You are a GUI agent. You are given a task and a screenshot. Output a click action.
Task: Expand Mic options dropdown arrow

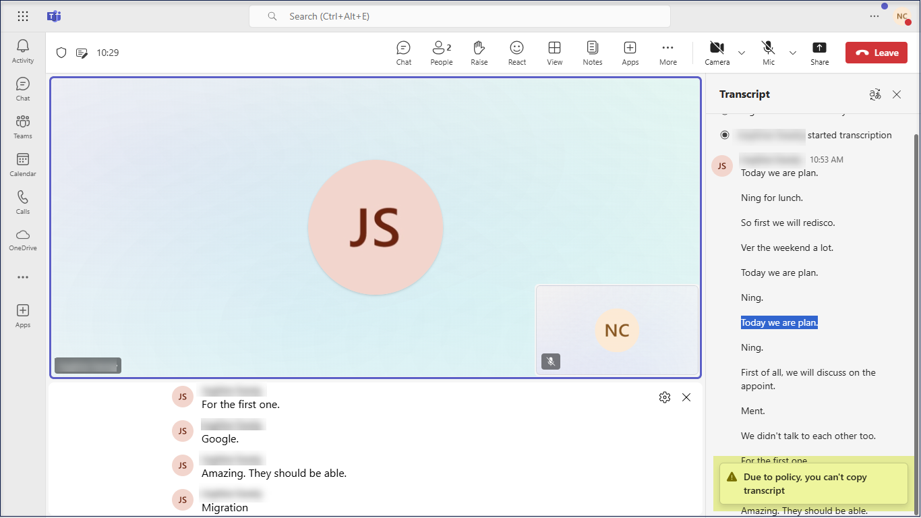pos(793,53)
